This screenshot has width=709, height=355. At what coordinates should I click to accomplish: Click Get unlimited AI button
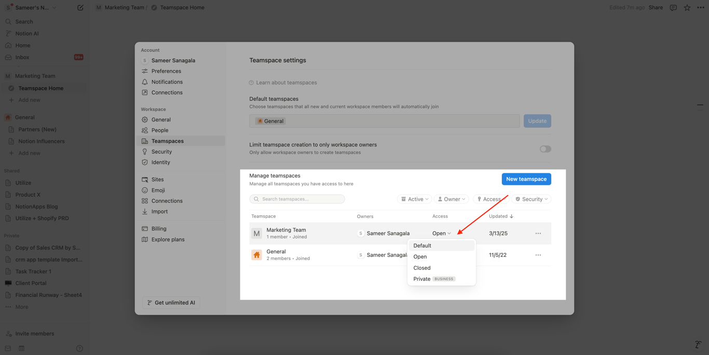tap(171, 303)
